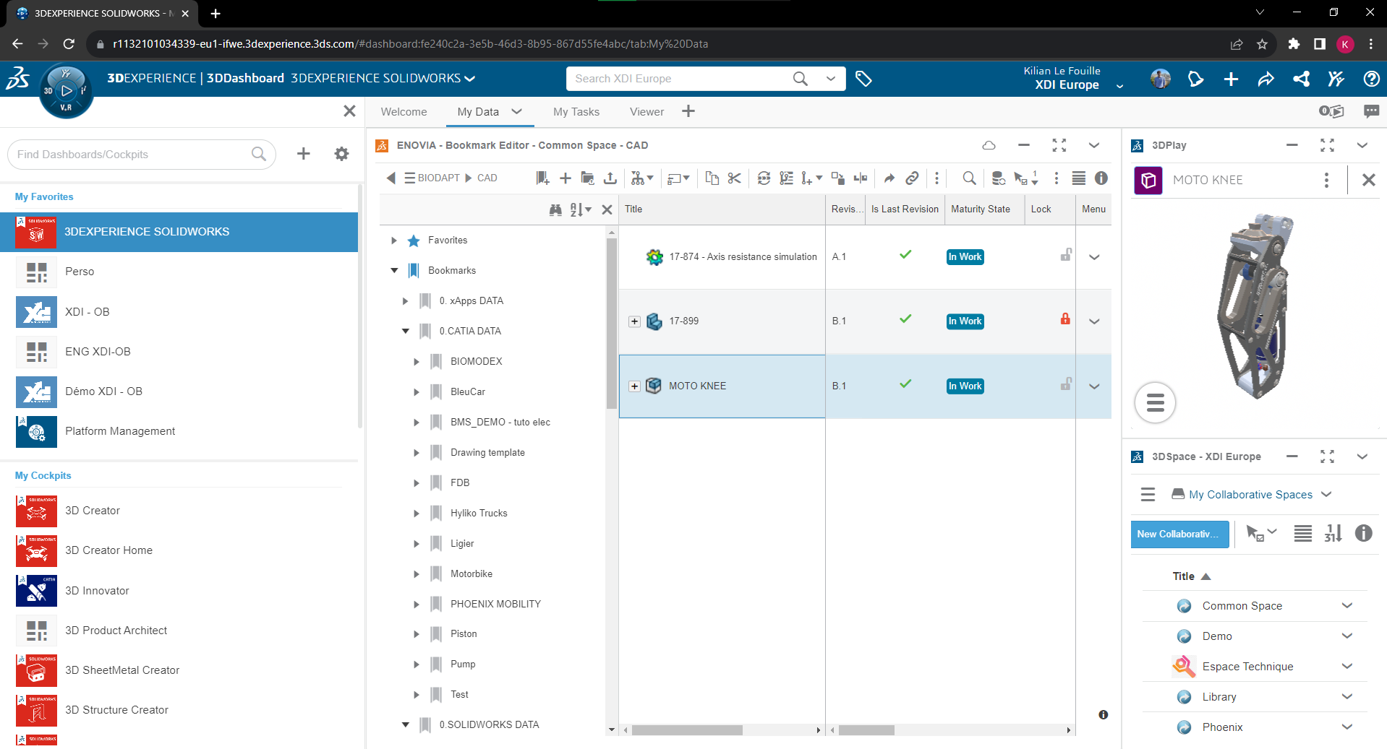Screen dimensions: 1387x749
Task: Open dashboard settings gear
Action: click(x=341, y=154)
